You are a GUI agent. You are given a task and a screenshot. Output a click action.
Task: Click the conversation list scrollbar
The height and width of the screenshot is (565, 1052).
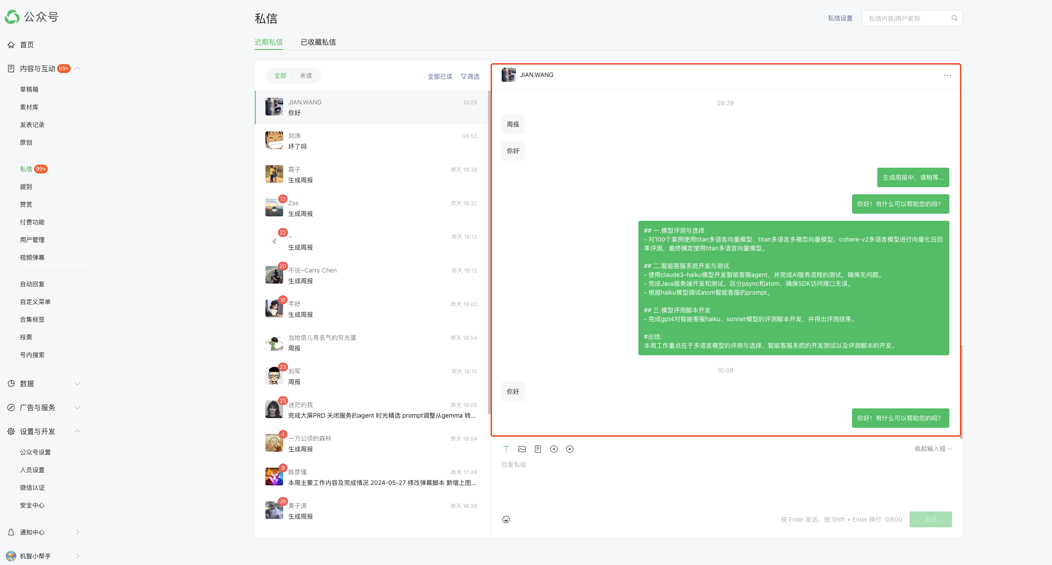(x=489, y=252)
